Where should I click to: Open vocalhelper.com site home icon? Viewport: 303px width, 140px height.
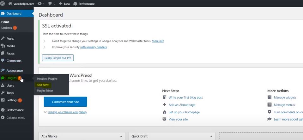10,4
